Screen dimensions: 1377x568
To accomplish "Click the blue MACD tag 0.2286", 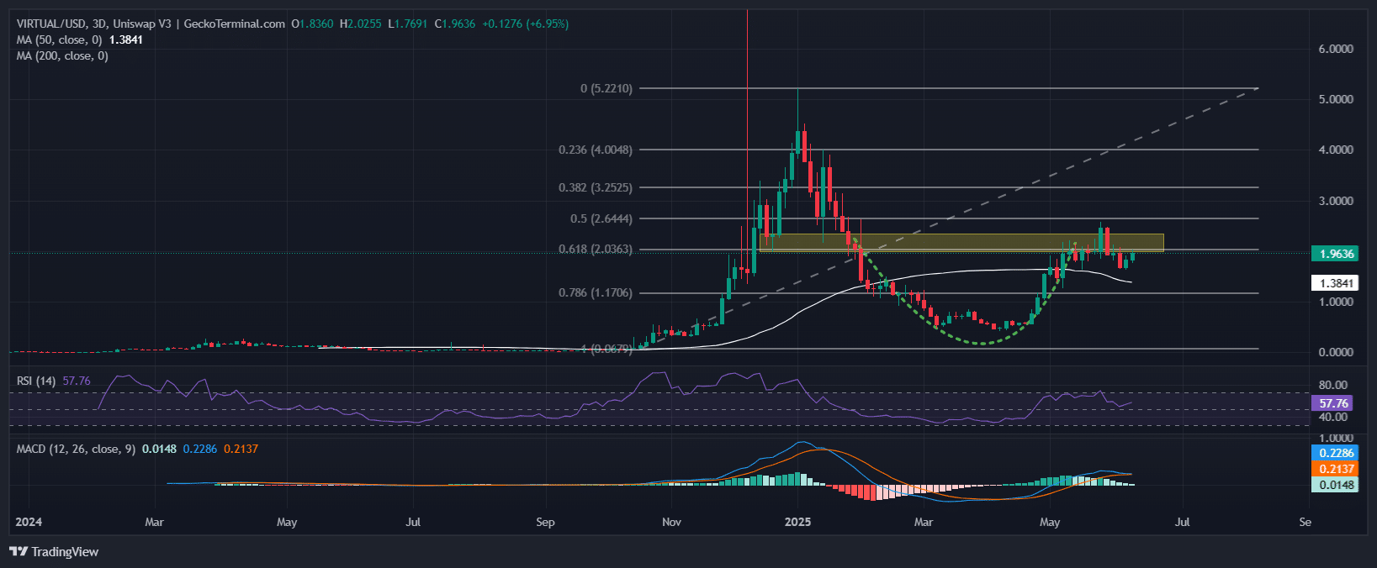I will tap(1336, 453).
